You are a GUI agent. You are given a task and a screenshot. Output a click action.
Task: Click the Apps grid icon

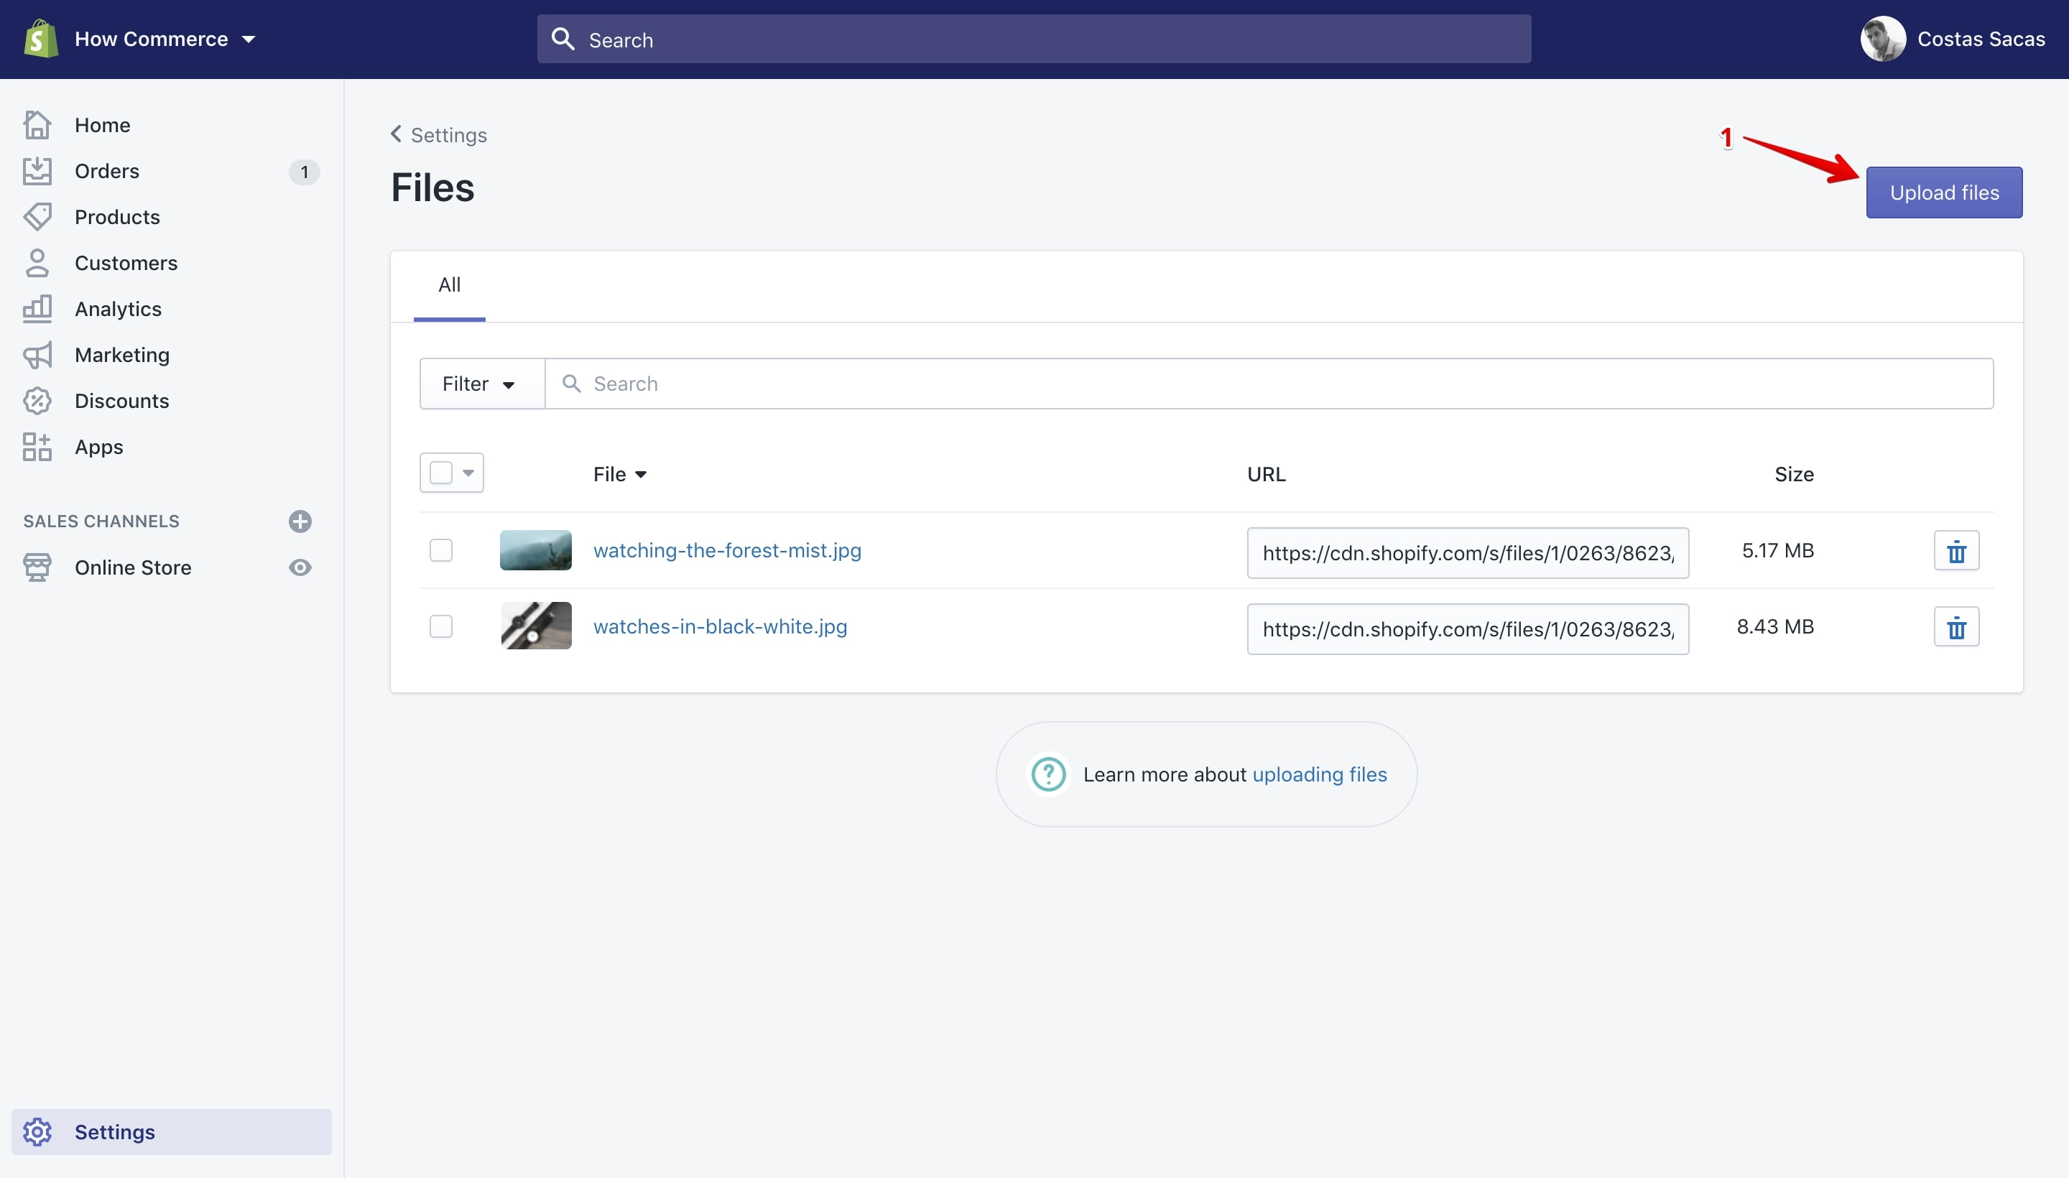37,447
